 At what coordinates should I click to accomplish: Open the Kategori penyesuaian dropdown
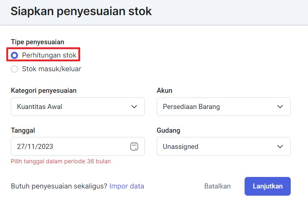tap(78, 106)
